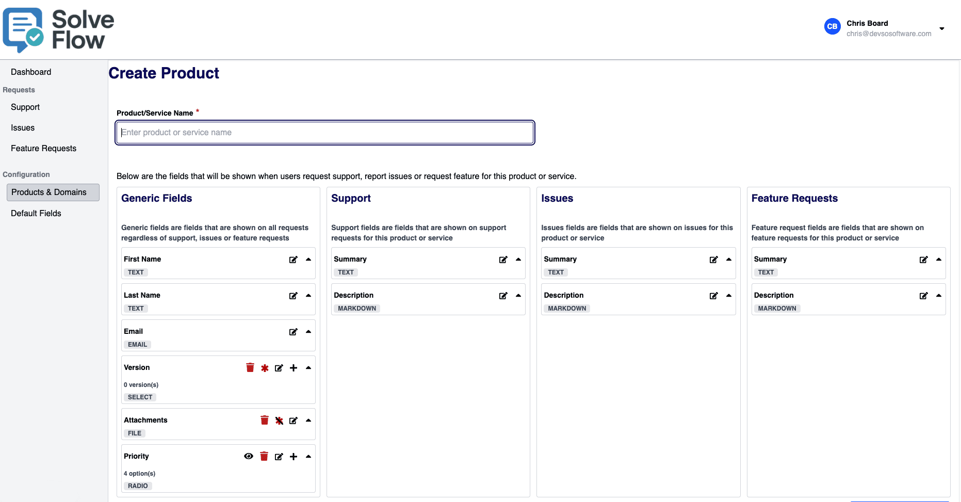This screenshot has width=961, height=502.
Task: Delete the Attachments field
Action: pos(264,420)
